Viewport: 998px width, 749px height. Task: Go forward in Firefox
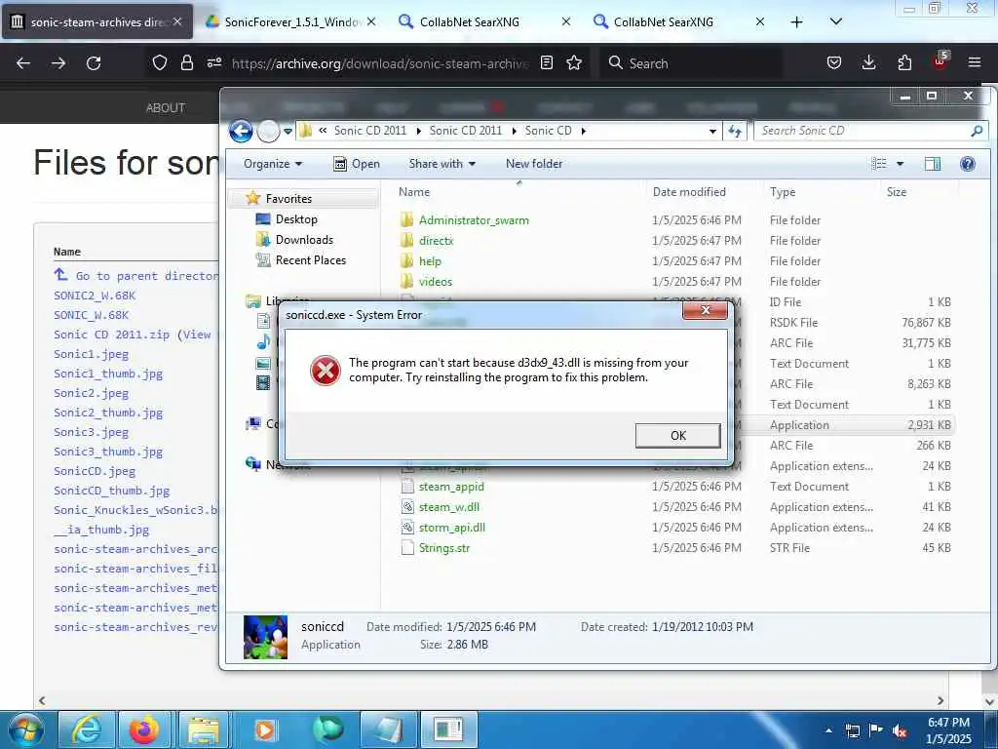[x=58, y=63]
